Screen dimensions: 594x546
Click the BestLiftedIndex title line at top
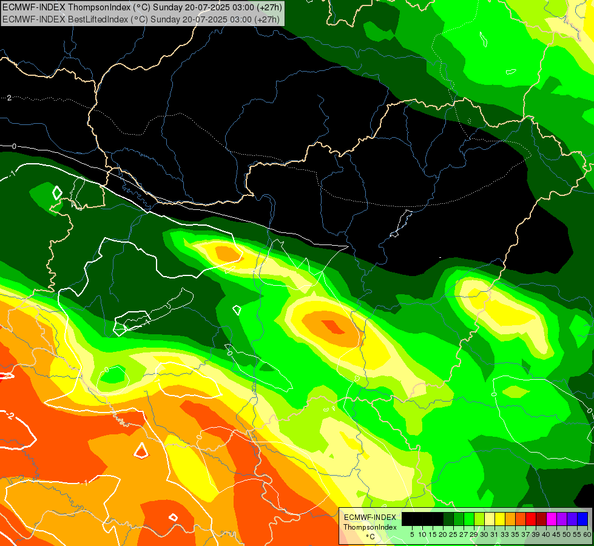pyautogui.click(x=141, y=19)
